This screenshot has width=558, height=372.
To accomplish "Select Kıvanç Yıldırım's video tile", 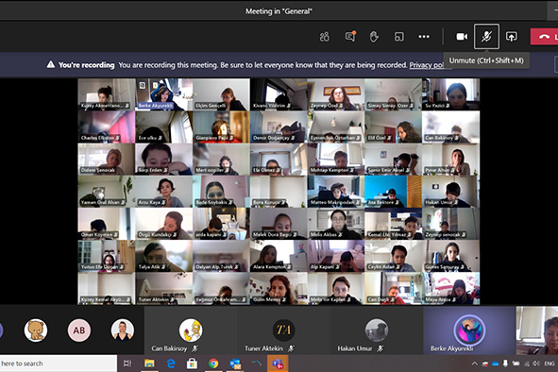I will tap(279, 94).
